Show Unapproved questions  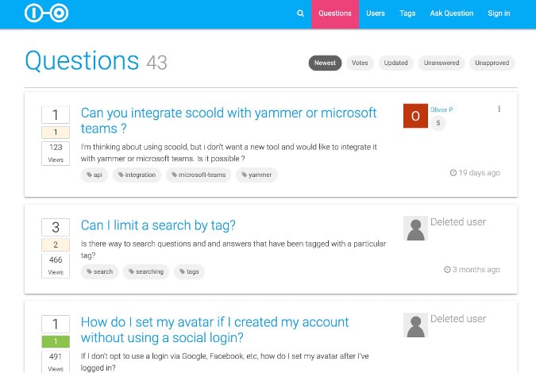tap(492, 63)
